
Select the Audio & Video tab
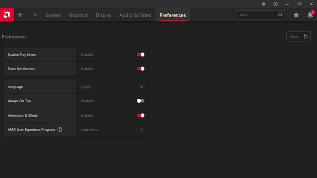click(x=135, y=15)
